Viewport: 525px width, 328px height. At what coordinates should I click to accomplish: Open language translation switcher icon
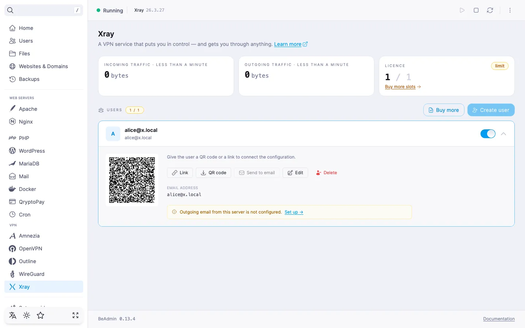[x=13, y=315]
